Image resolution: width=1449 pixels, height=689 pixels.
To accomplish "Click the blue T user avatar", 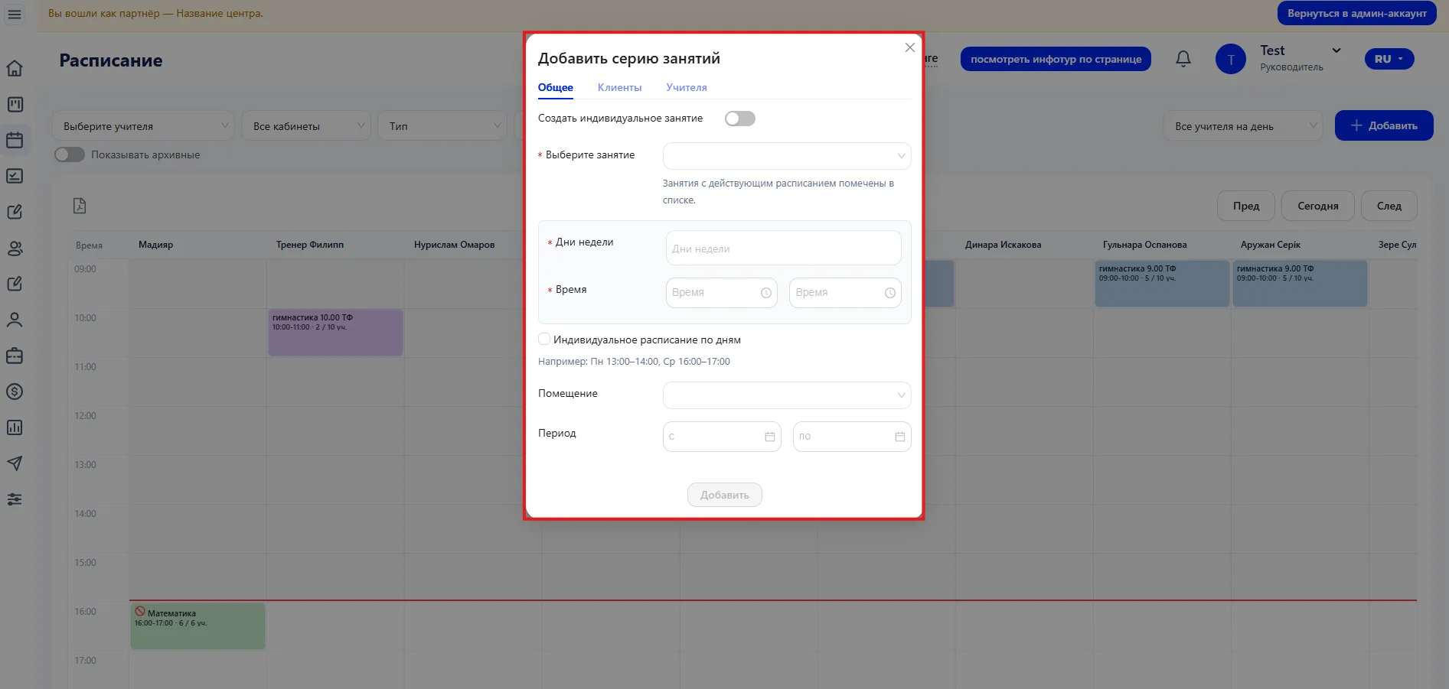I will [1231, 59].
